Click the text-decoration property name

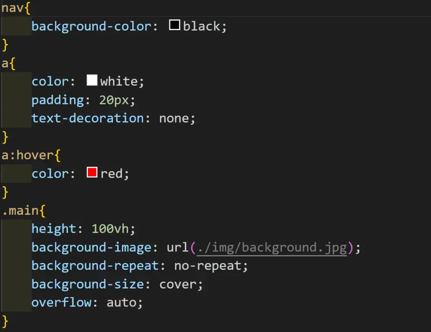coord(87,119)
